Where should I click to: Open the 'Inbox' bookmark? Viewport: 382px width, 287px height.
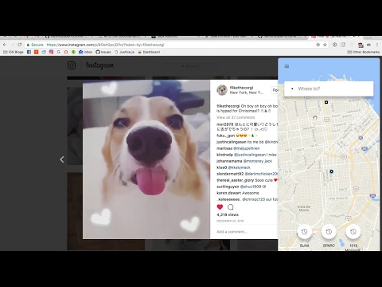[x=86, y=52]
